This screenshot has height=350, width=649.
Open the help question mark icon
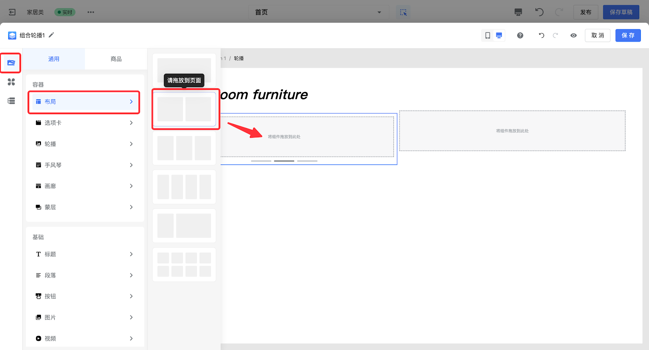click(520, 36)
